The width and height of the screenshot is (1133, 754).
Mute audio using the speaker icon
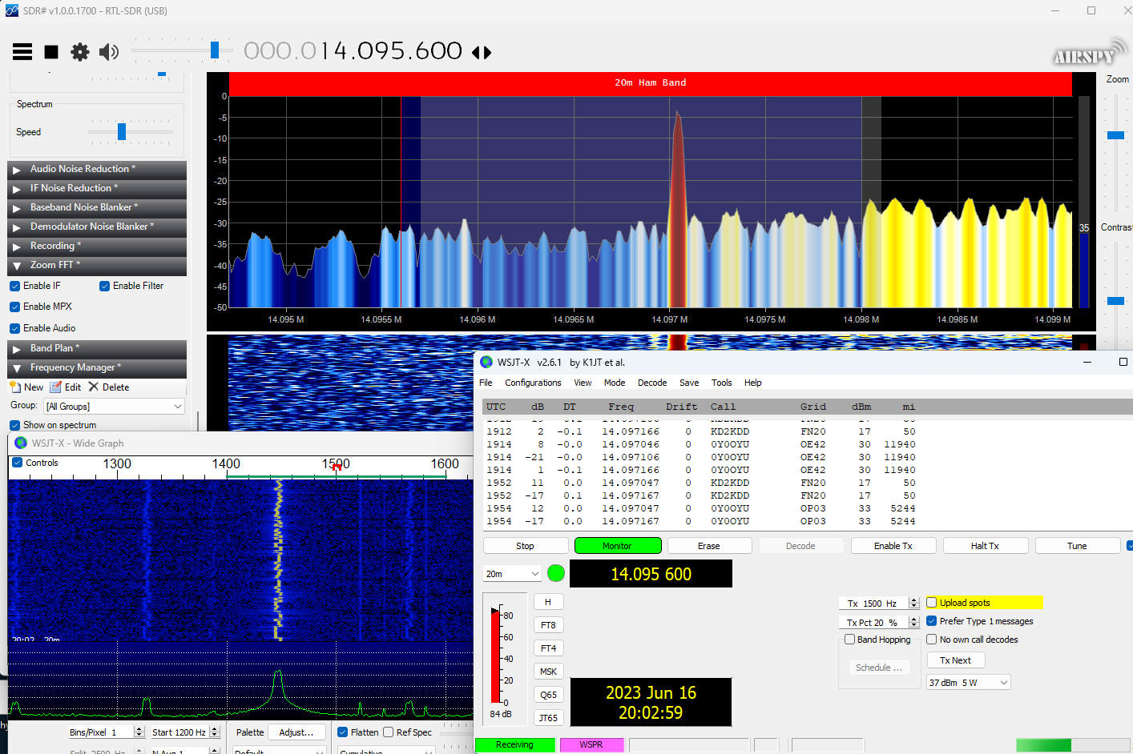point(108,52)
